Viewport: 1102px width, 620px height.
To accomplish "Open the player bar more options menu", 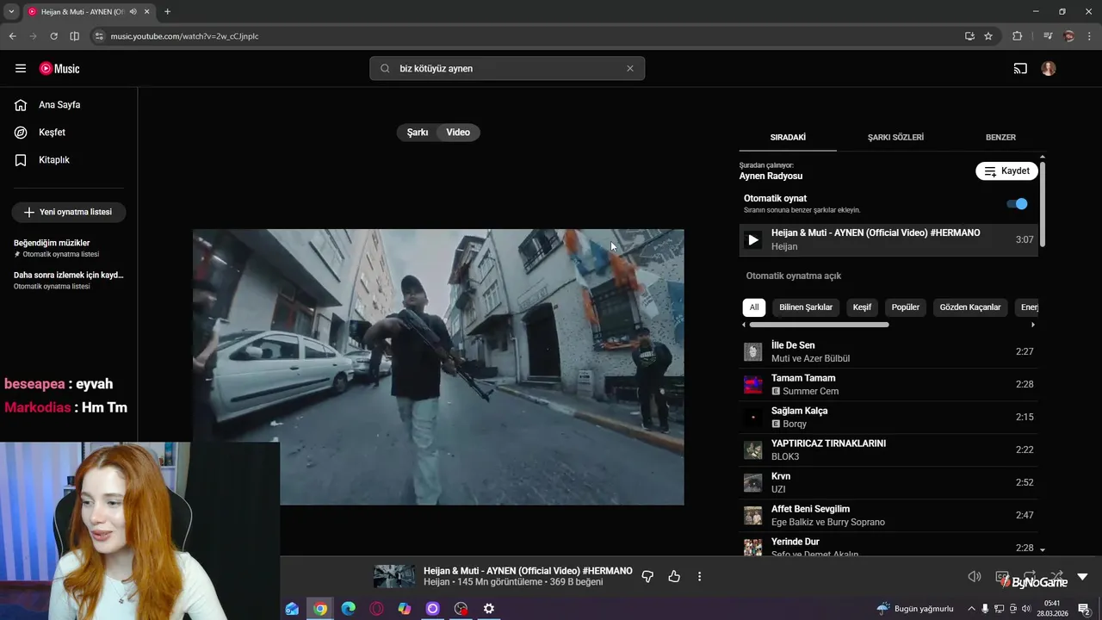I will [x=699, y=576].
